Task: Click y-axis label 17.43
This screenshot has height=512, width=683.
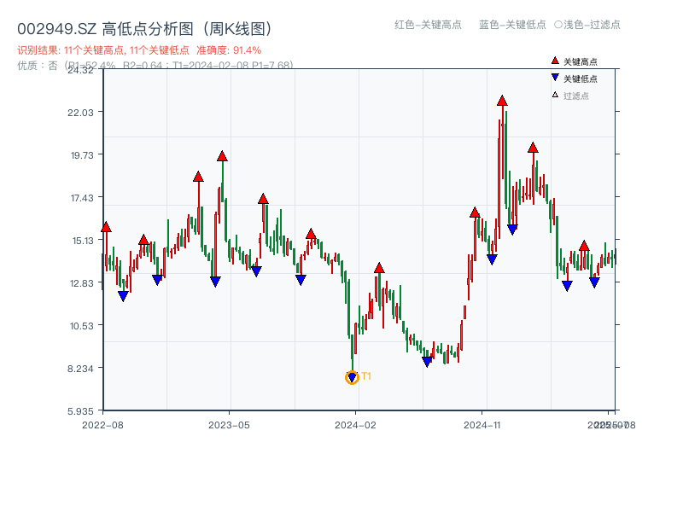Action: [x=82, y=198]
